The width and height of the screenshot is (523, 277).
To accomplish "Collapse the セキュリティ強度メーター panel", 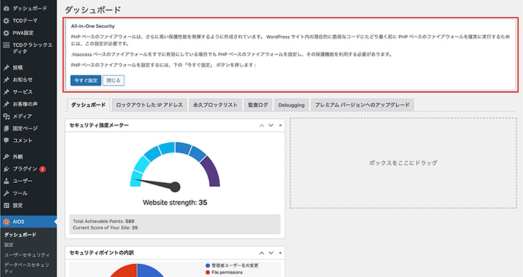I will pos(280,125).
